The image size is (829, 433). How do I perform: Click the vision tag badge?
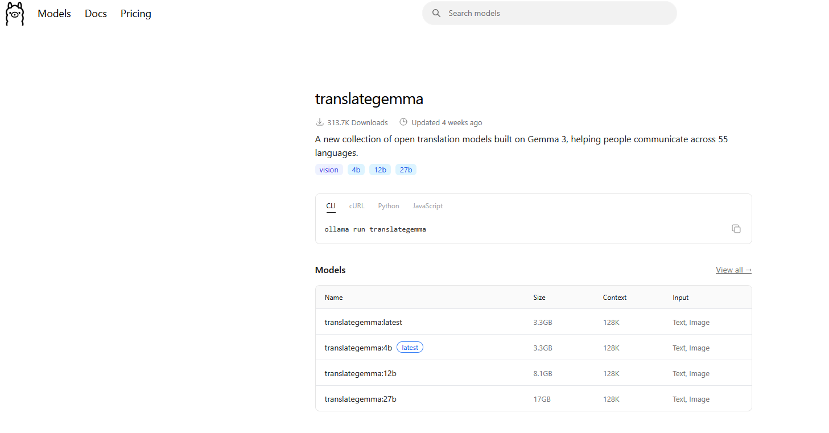click(x=329, y=170)
